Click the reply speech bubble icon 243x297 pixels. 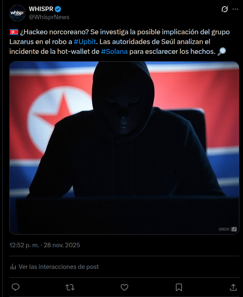coord(15,287)
